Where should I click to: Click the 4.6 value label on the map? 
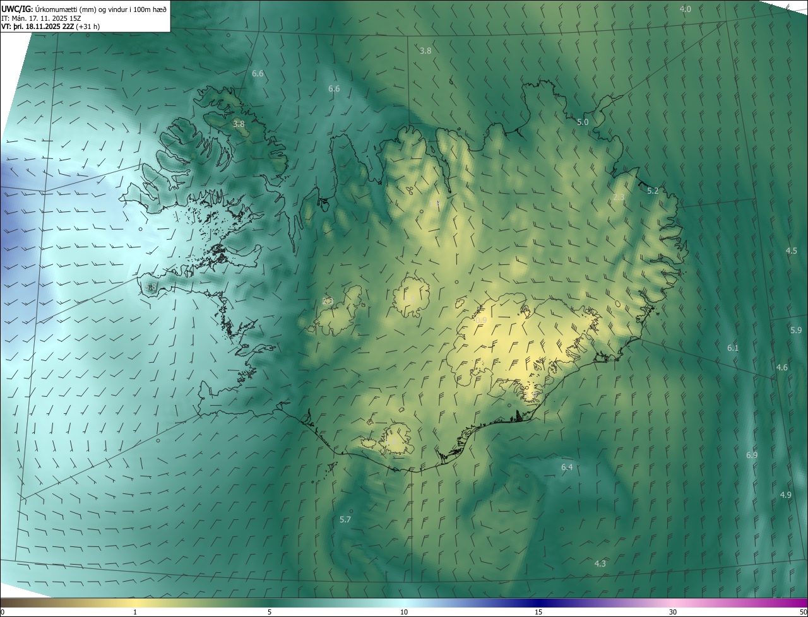tap(781, 367)
